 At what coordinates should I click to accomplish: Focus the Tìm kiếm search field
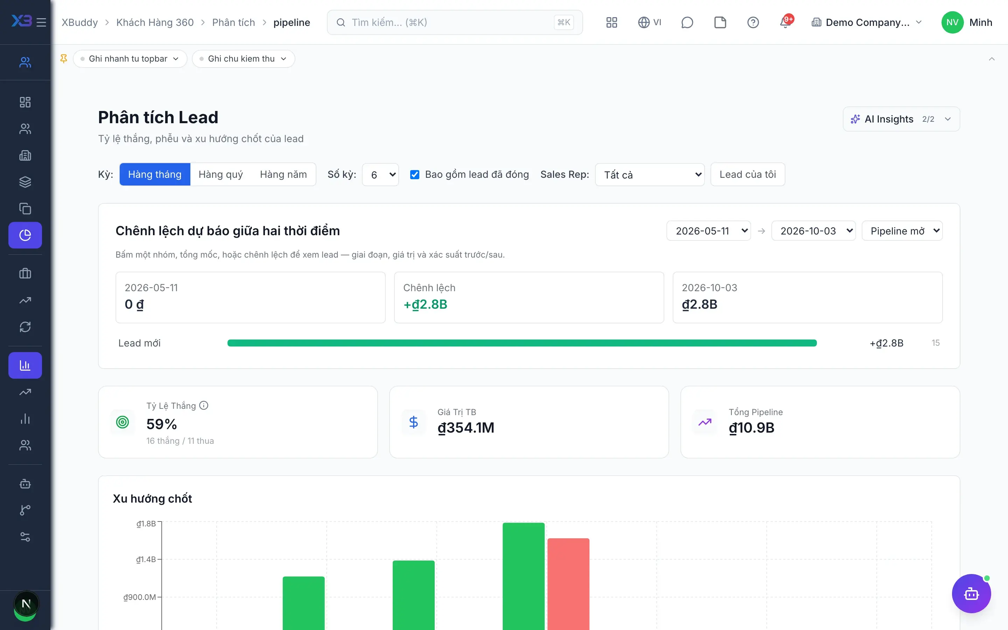455,22
